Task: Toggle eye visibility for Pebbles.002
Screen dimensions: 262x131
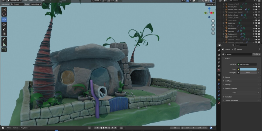Action: click(x=254, y=37)
